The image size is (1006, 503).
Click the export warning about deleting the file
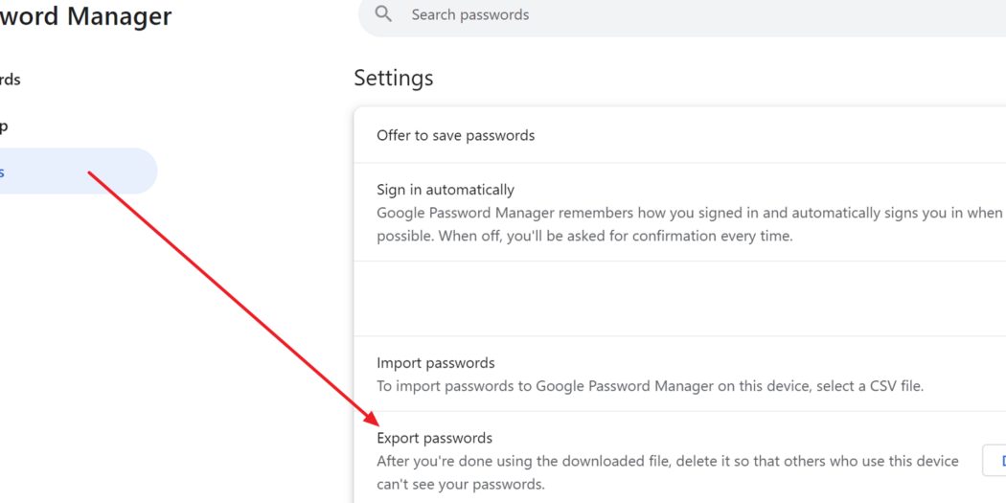(x=667, y=472)
